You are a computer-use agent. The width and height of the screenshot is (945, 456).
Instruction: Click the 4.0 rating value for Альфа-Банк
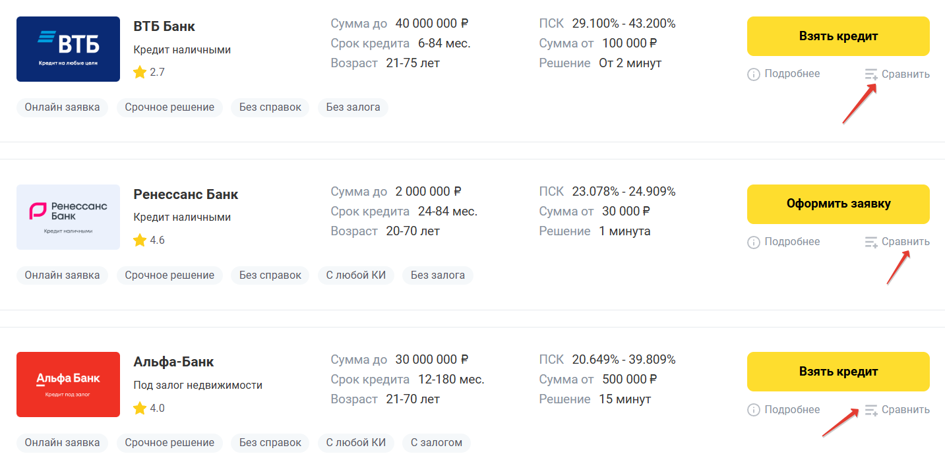click(158, 409)
